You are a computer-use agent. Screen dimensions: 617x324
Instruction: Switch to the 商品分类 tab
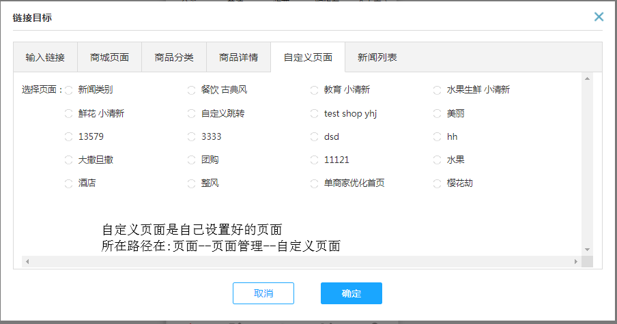point(174,57)
